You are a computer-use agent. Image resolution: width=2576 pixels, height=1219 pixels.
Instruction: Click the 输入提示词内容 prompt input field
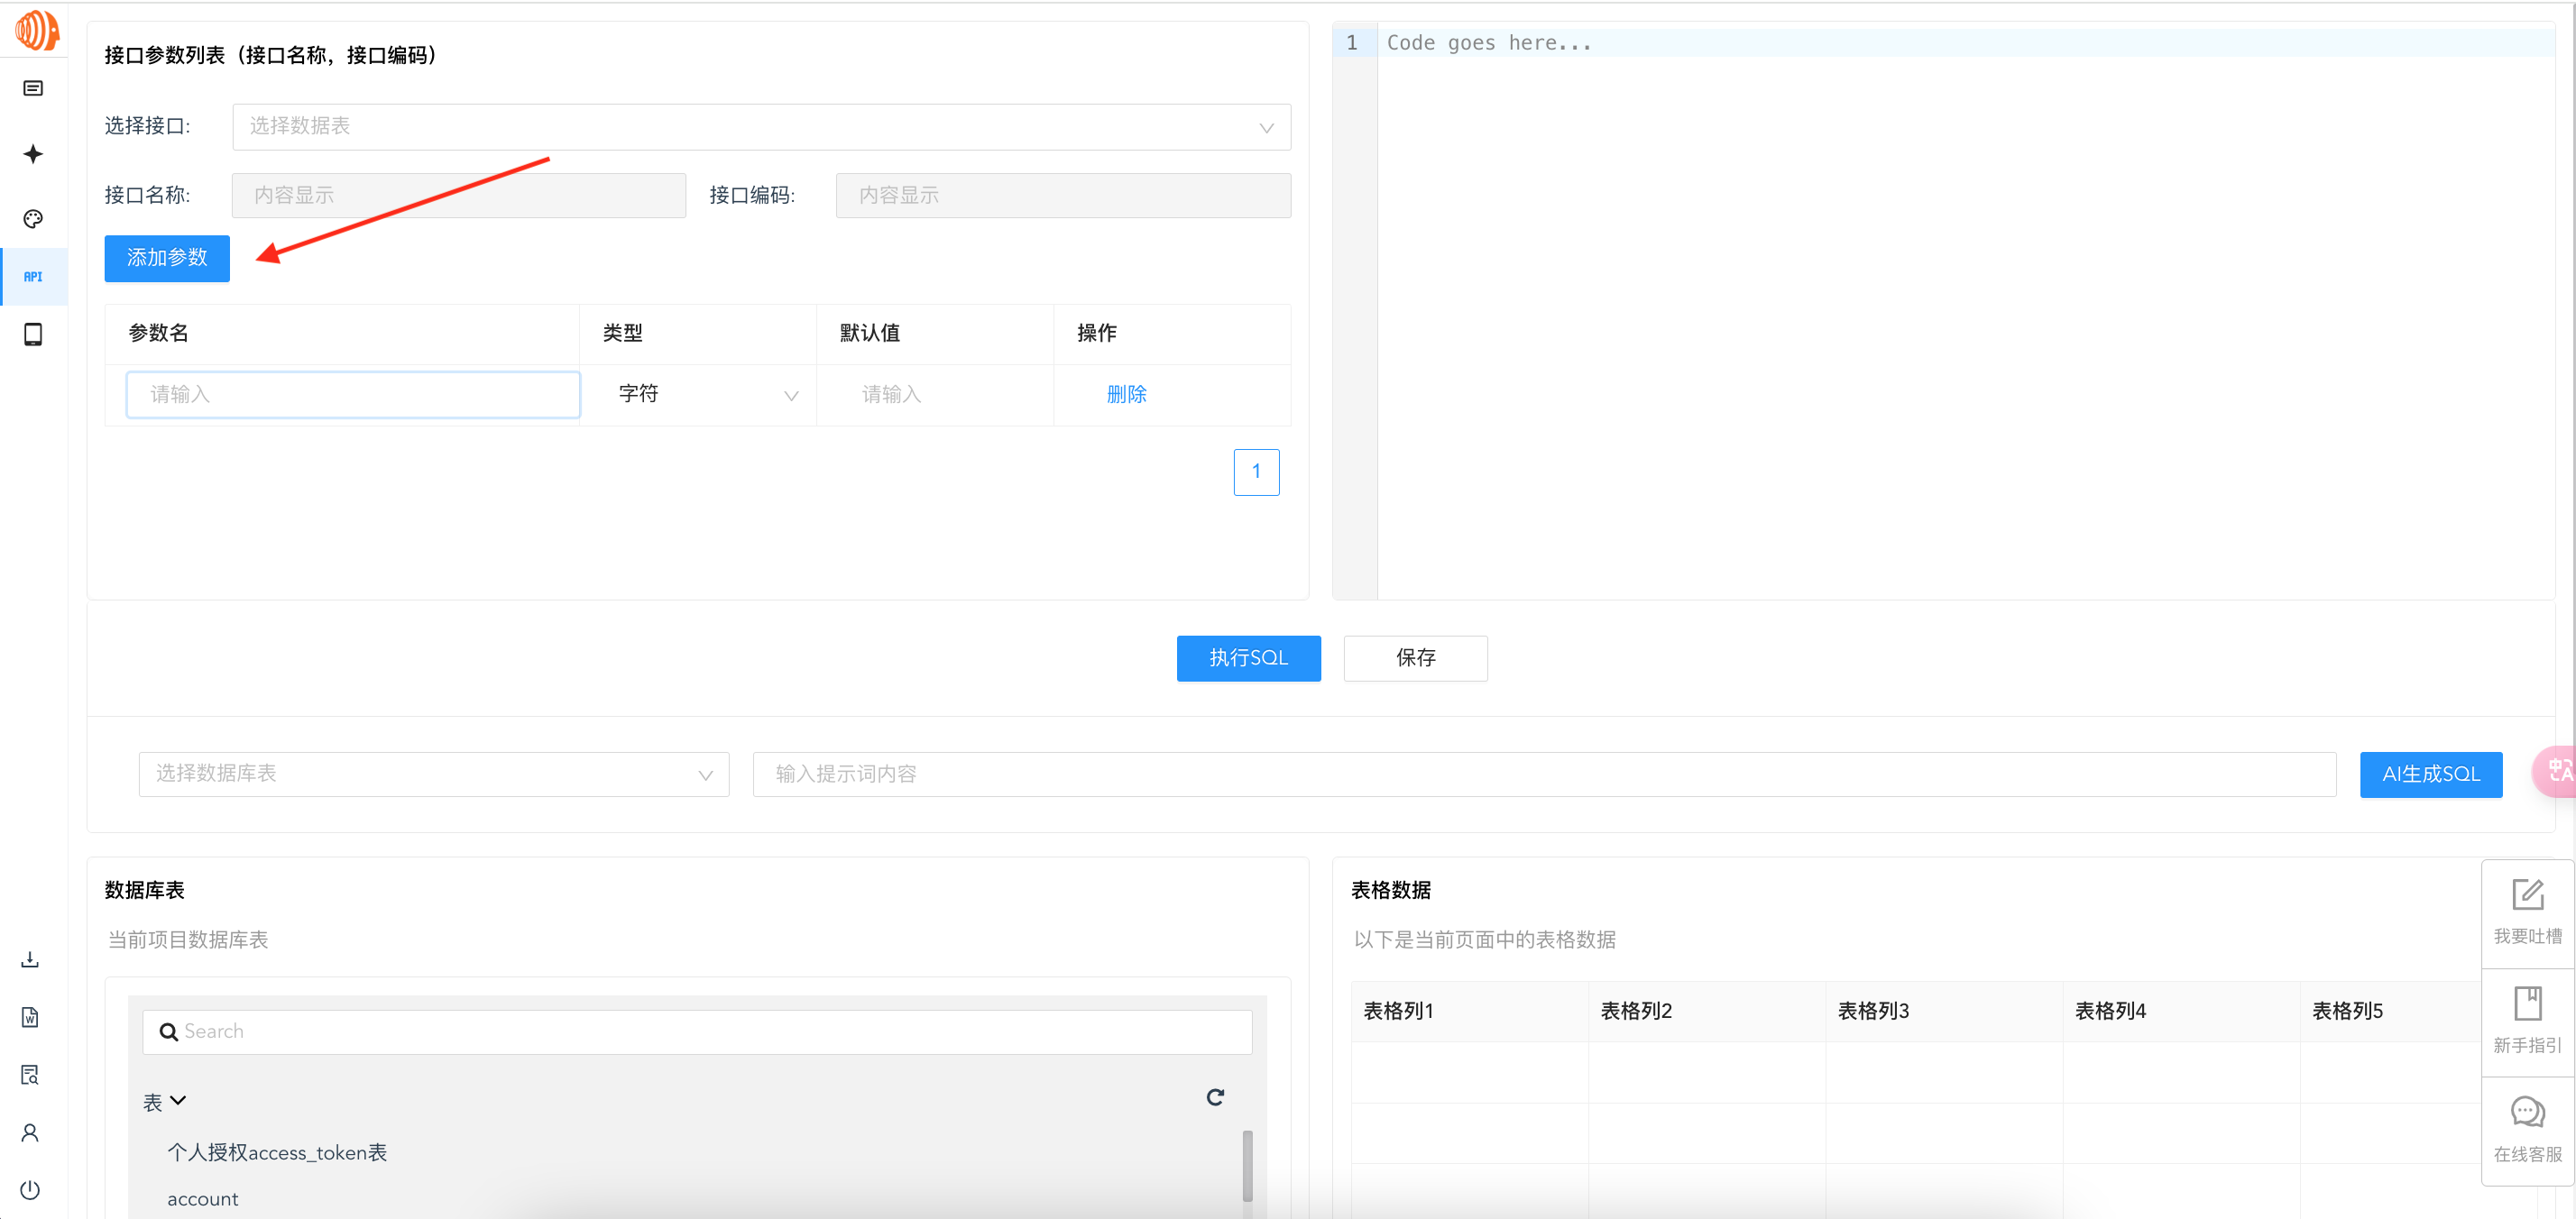(x=1543, y=774)
